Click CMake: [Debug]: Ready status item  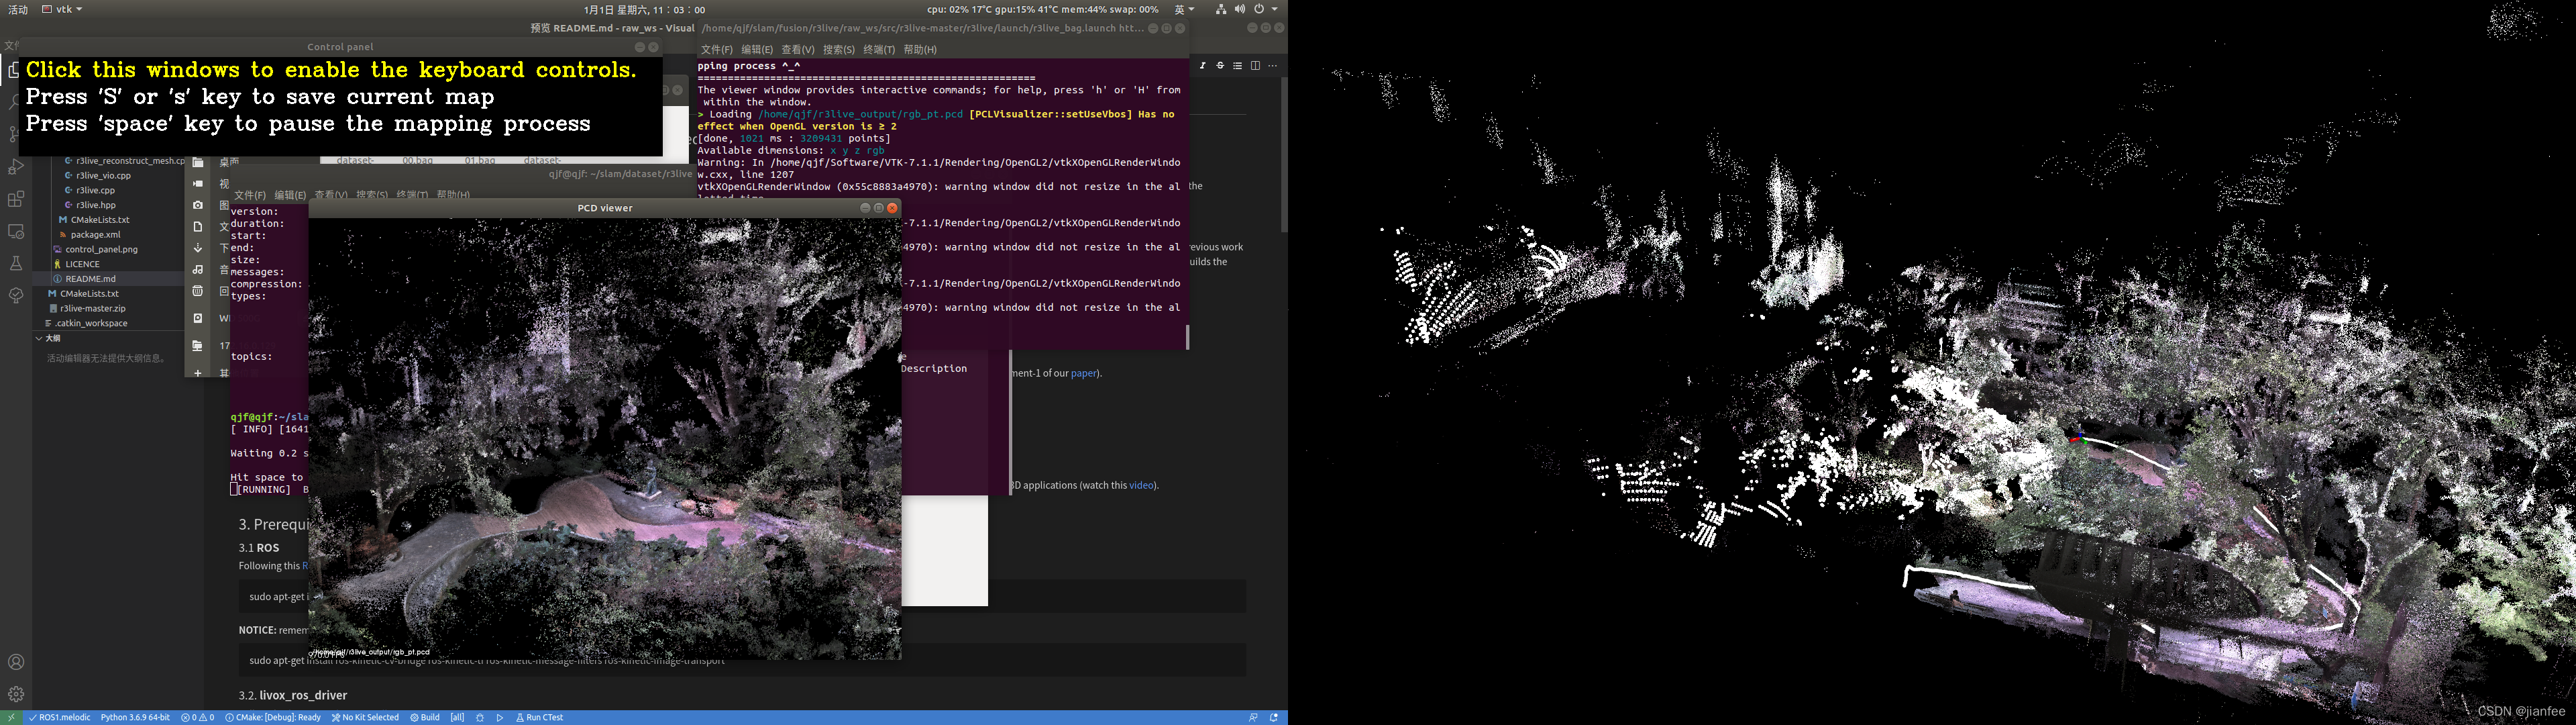point(273,717)
